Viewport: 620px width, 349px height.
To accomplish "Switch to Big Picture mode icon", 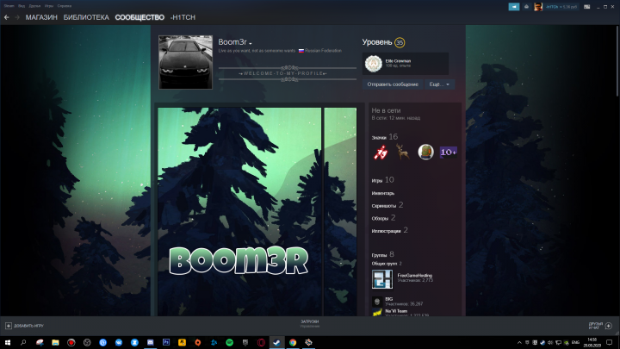I will 587,7.
